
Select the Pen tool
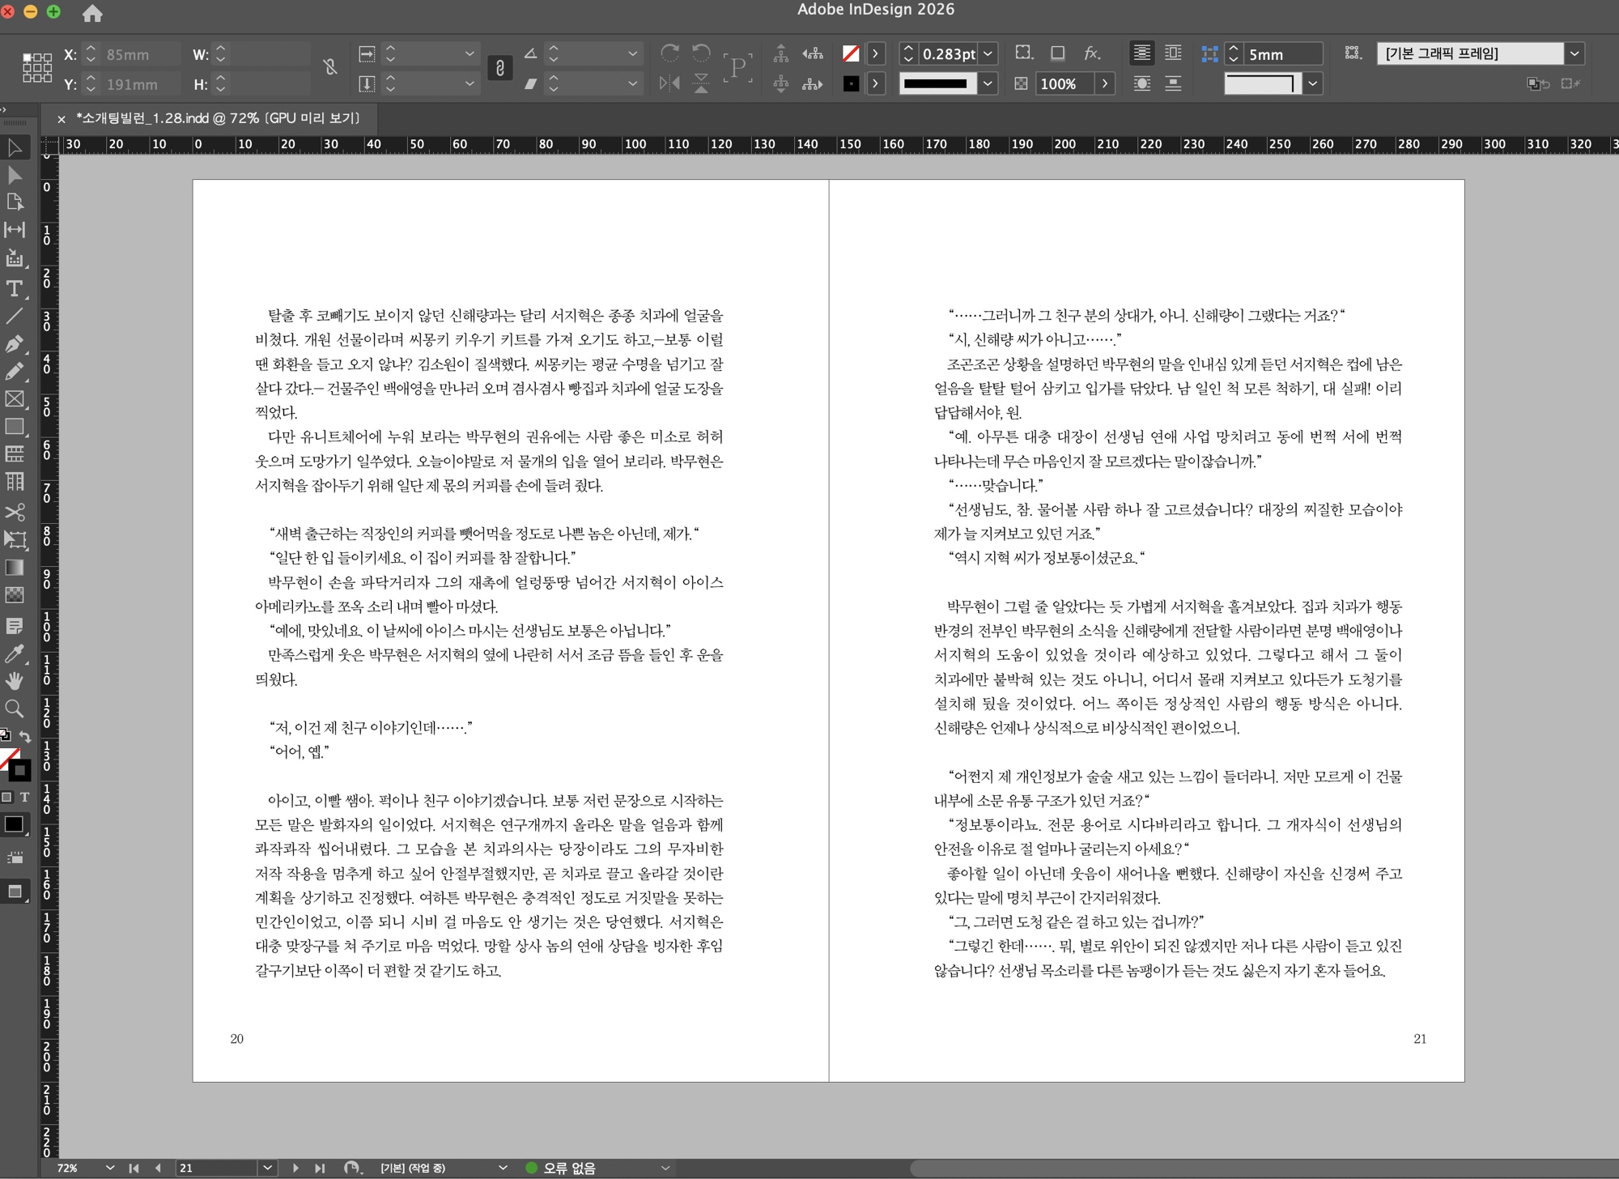click(x=15, y=344)
